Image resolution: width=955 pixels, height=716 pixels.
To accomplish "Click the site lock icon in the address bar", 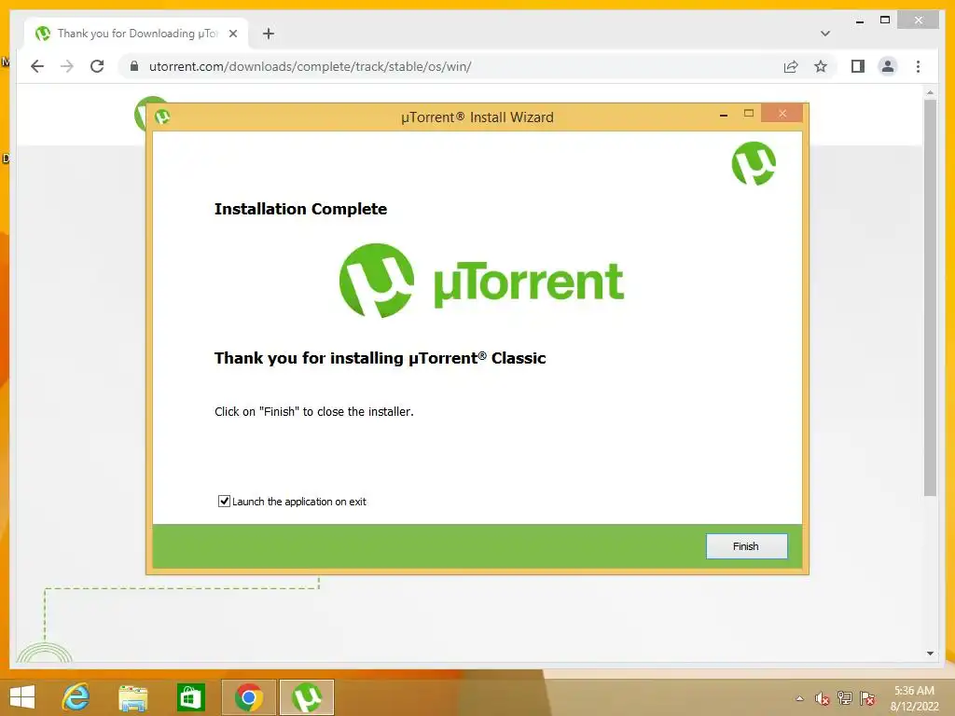I will click(x=134, y=66).
